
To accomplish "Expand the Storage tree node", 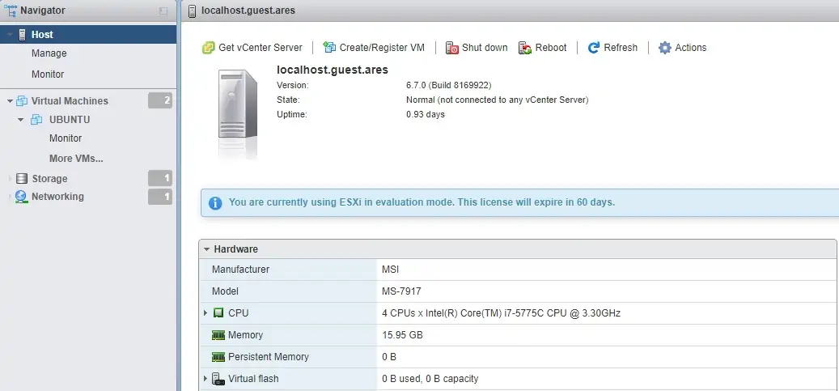I will pyautogui.click(x=11, y=178).
